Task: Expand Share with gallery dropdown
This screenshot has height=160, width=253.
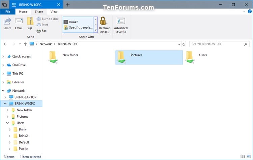Action: [x=96, y=30]
